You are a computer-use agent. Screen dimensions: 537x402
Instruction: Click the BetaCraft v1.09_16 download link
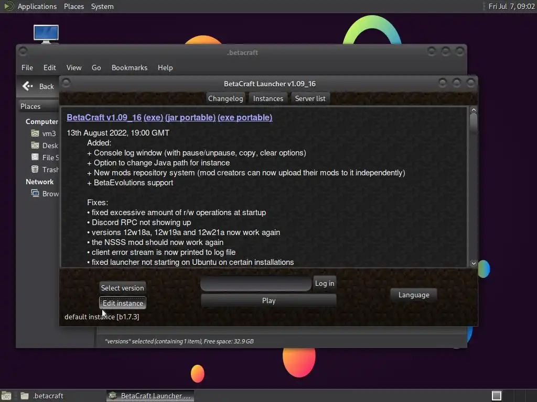[104, 117]
